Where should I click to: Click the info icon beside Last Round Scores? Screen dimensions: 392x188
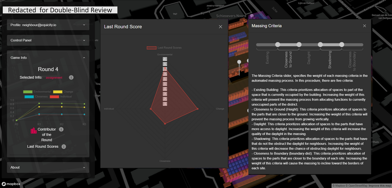point(64,147)
